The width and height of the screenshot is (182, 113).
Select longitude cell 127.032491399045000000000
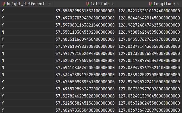click(149, 96)
